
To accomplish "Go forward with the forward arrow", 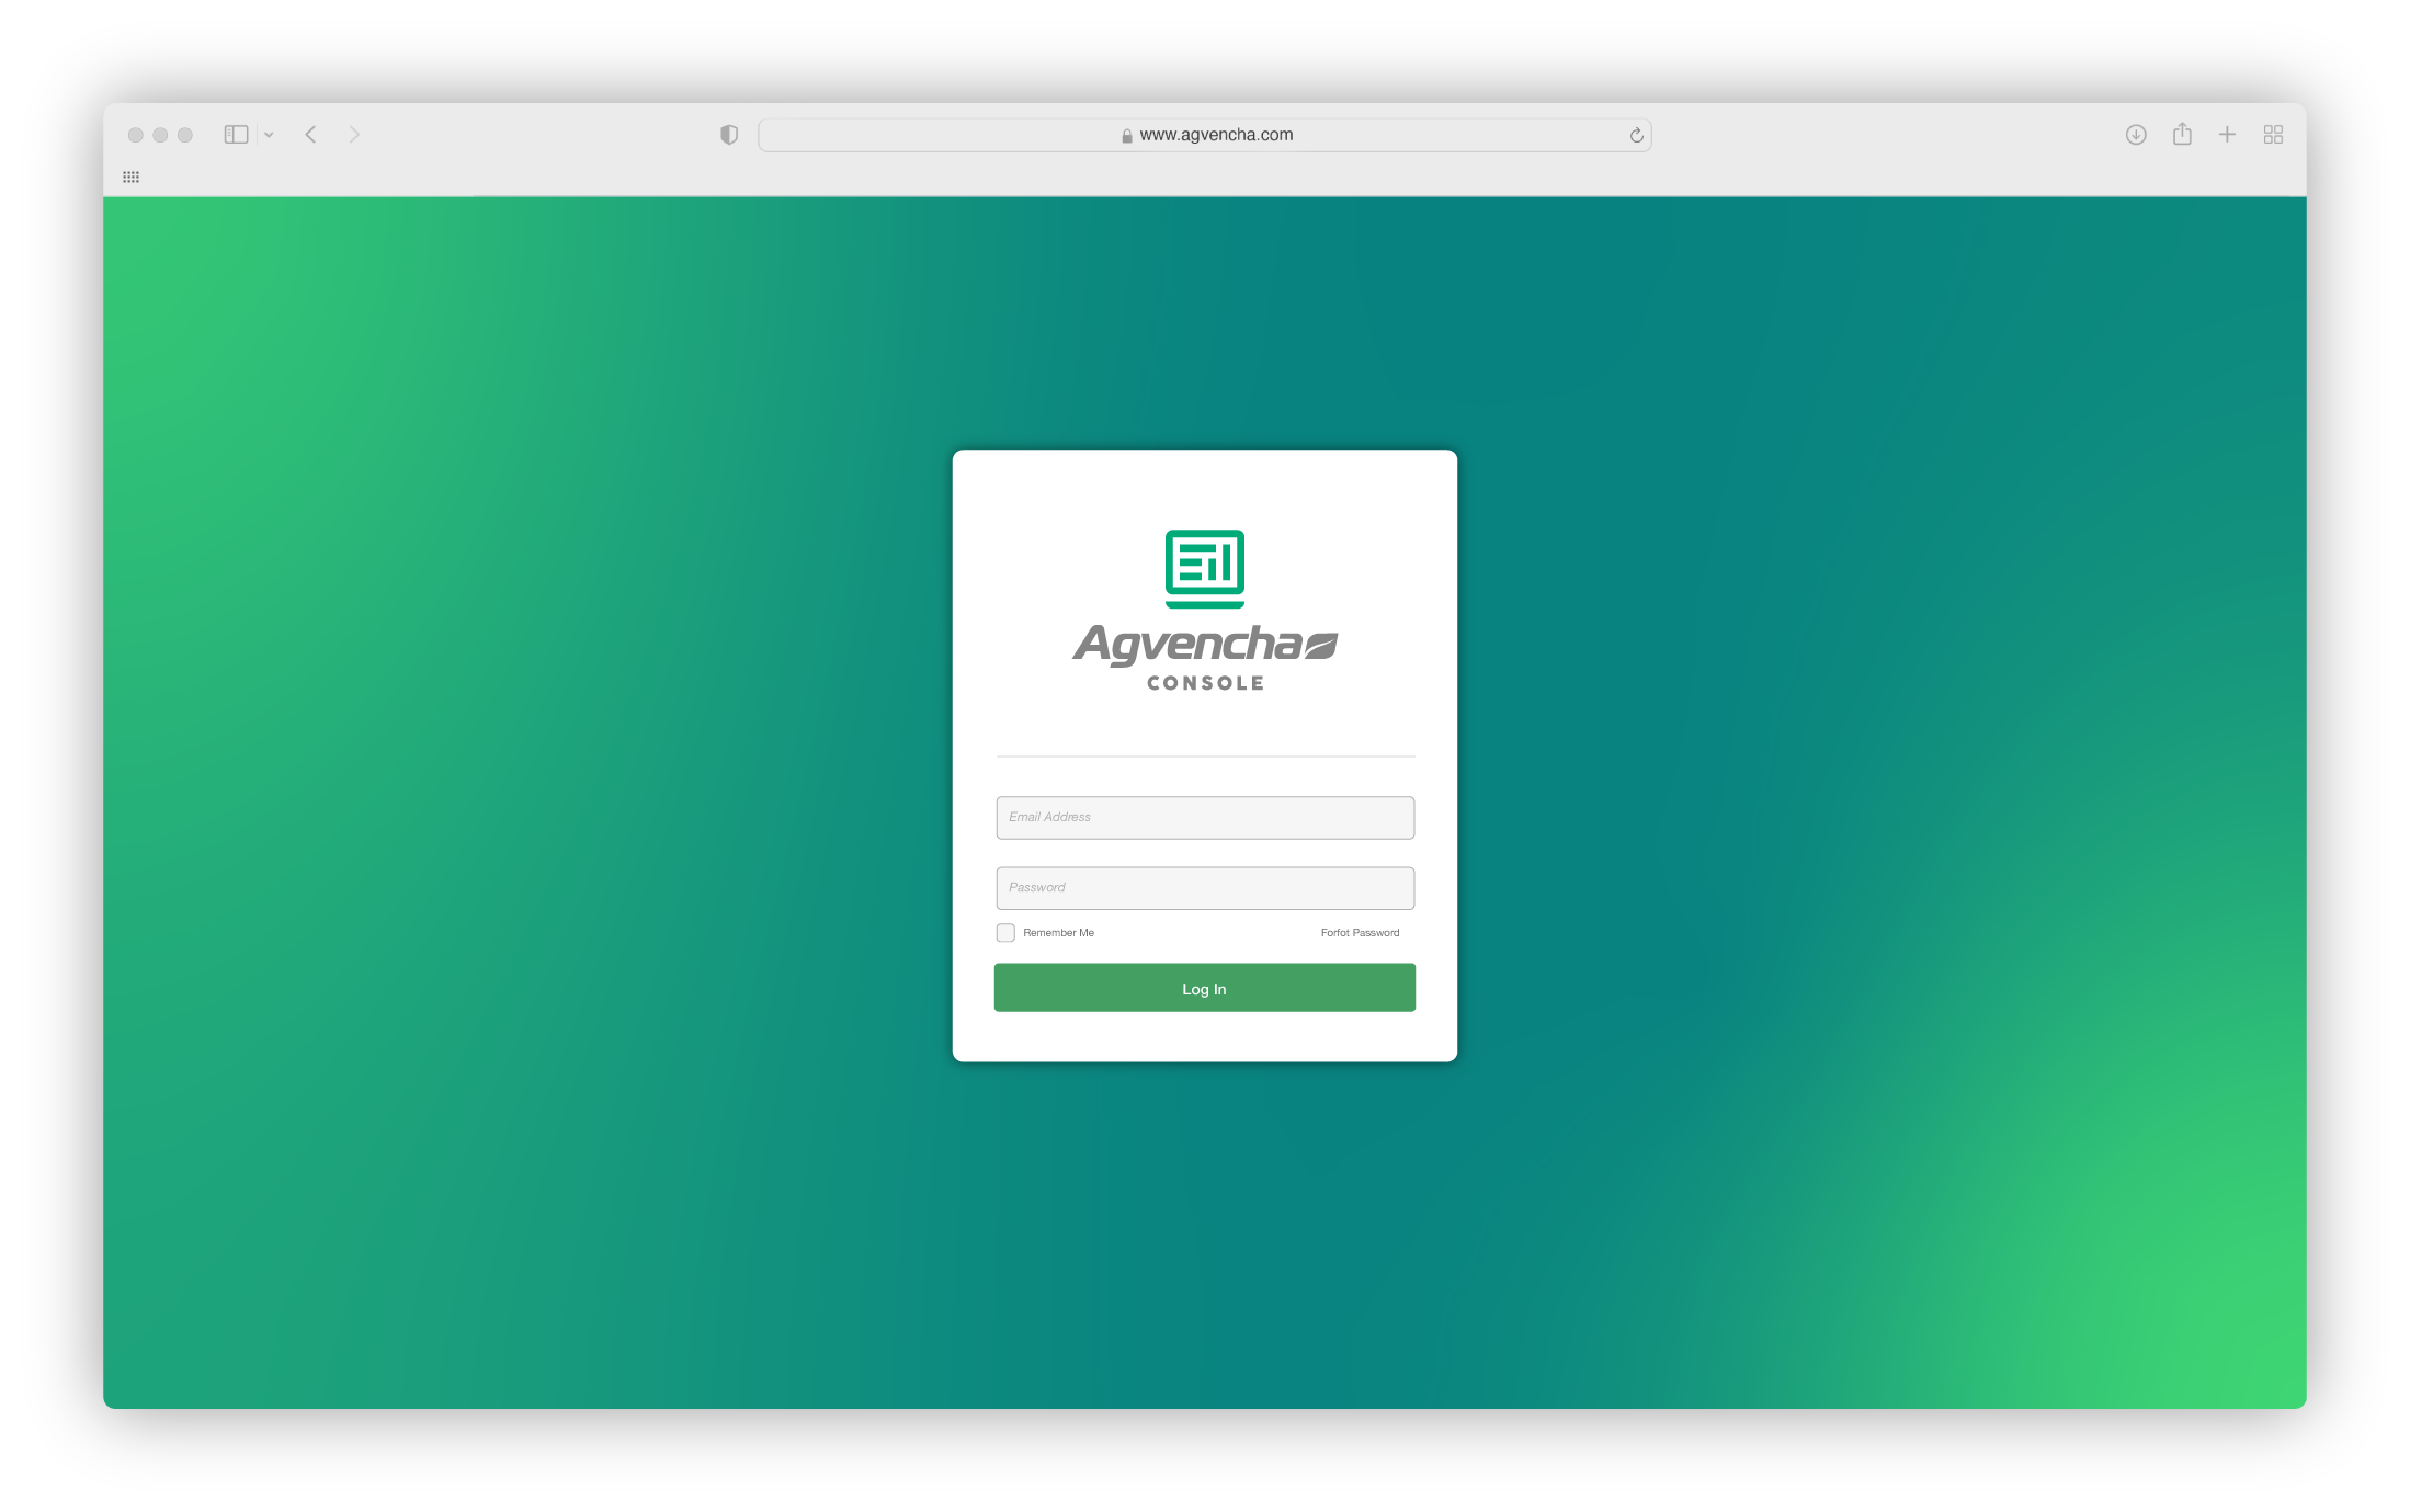I will 354,134.
